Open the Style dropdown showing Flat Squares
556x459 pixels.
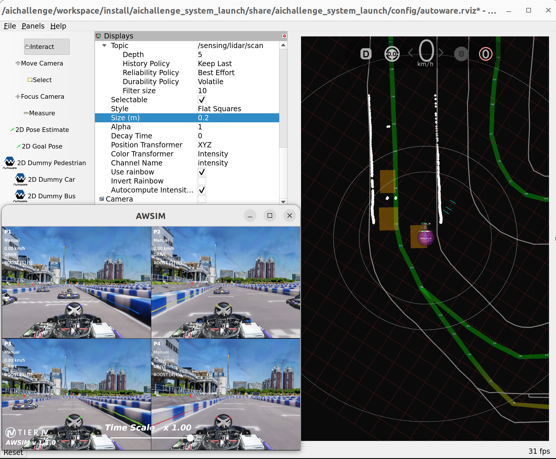pyautogui.click(x=237, y=109)
